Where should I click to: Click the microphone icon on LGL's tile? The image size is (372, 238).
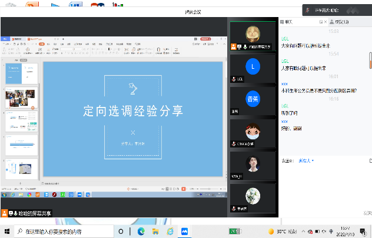tap(233, 78)
